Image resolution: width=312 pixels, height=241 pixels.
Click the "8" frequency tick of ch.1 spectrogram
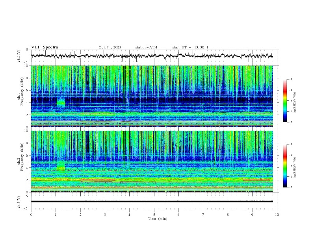(28, 78)
